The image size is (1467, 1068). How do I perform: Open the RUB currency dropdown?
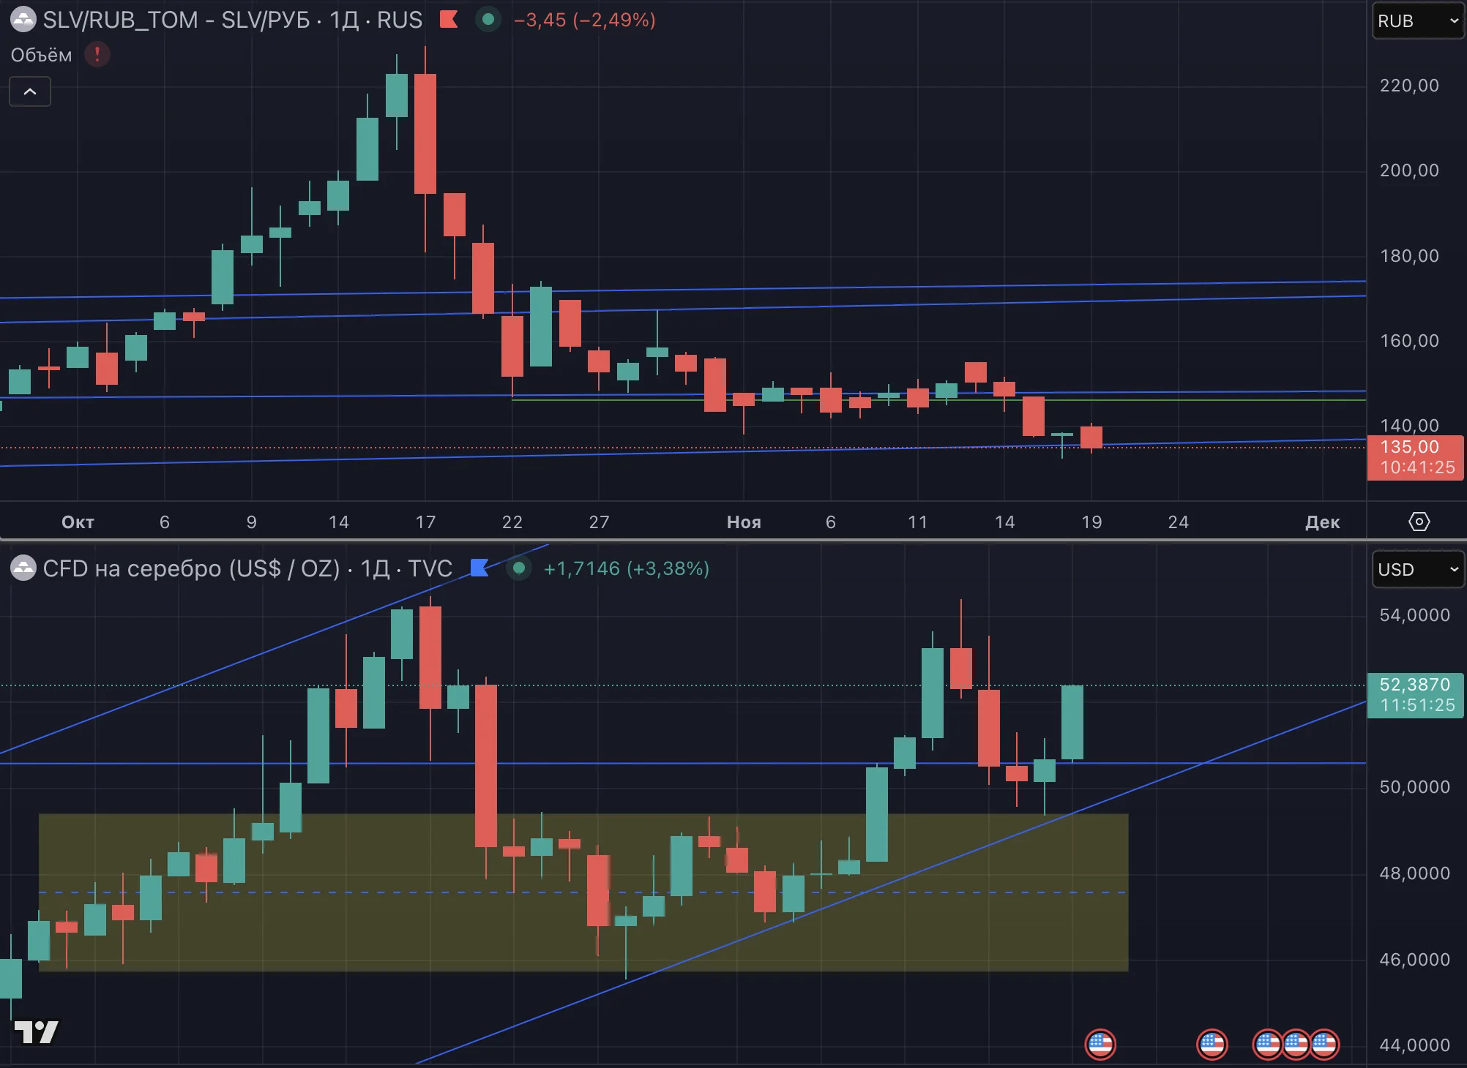(1418, 21)
